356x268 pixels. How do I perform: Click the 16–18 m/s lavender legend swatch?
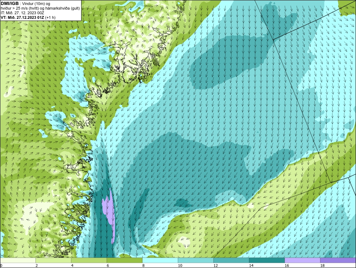[x=302, y=260]
